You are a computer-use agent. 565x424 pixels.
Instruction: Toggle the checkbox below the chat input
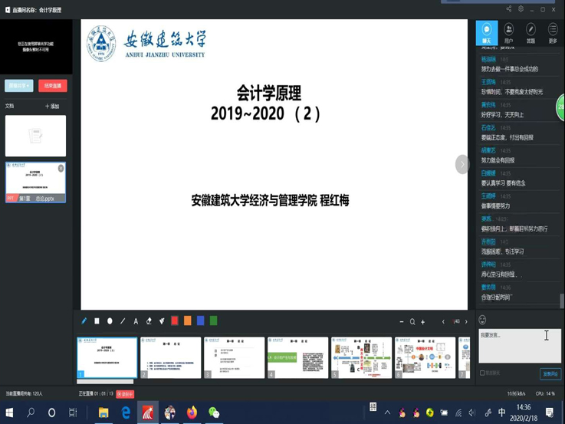(x=482, y=373)
